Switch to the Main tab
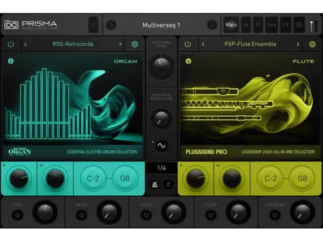 pos(231,25)
